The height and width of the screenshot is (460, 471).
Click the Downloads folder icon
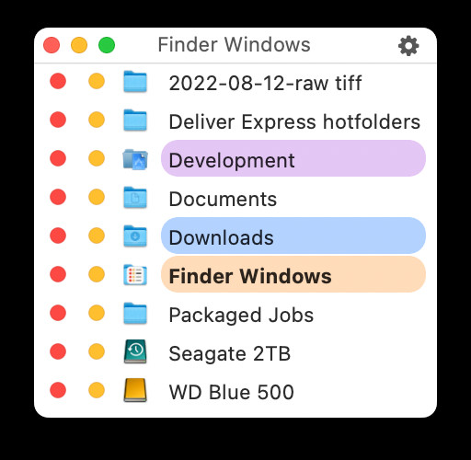pos(135,236)
